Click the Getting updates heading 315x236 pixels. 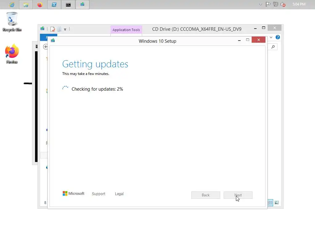(95, 64)
